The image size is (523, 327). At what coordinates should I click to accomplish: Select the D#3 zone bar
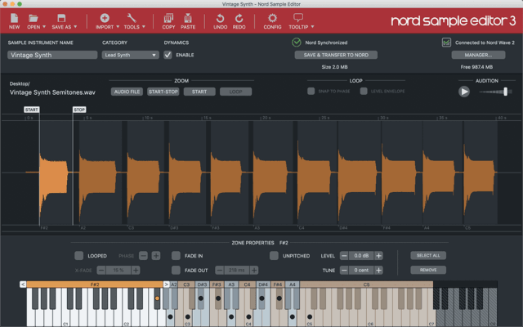coord(202,284)
